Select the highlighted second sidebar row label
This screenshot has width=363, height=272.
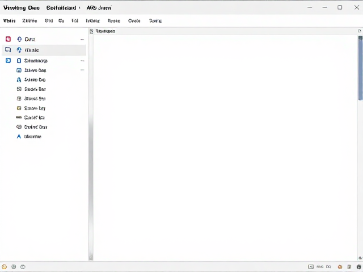click(32, 50)
